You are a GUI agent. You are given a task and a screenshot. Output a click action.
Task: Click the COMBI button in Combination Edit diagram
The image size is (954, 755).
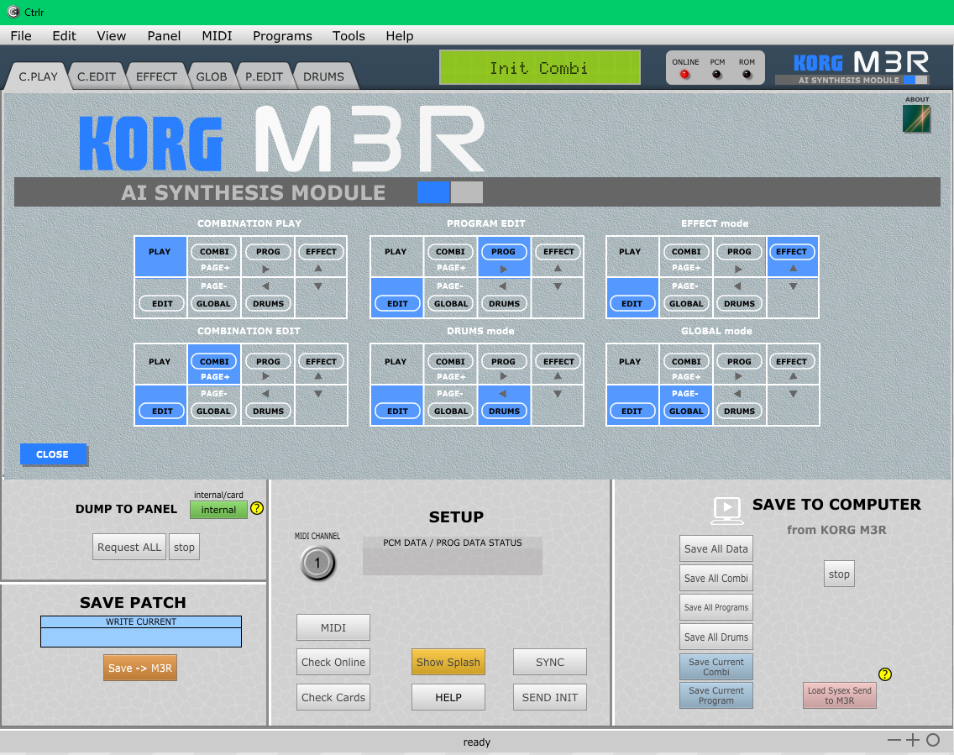click(214, 361)
